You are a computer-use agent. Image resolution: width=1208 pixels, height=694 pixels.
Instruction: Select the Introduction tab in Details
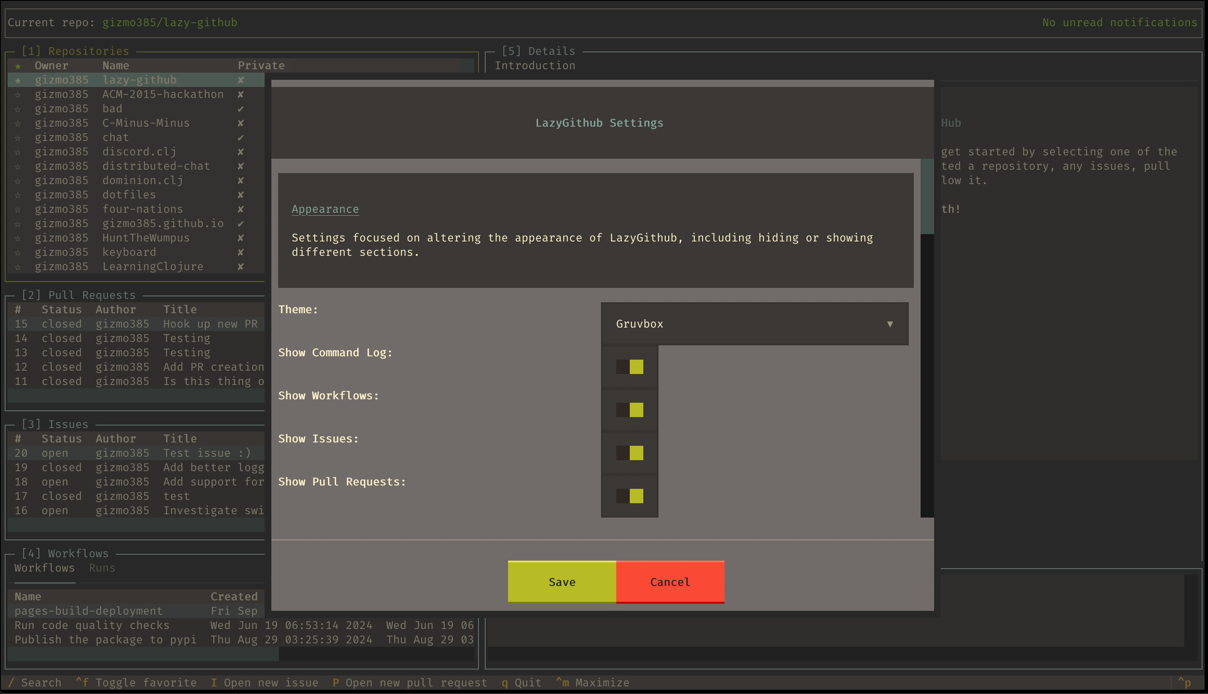point(535,65)
